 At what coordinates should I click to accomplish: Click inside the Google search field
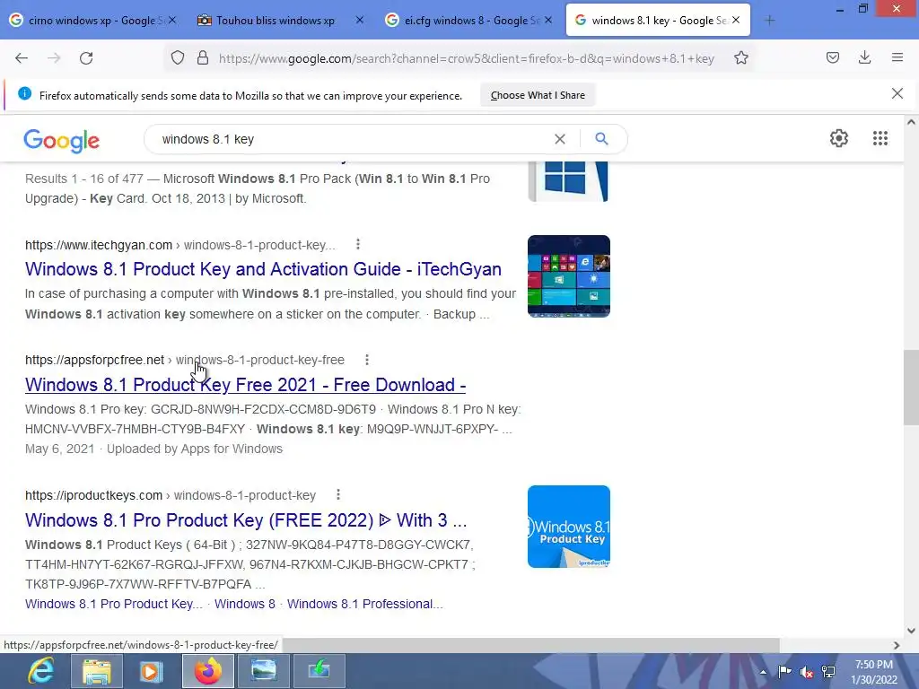[352, 139]
